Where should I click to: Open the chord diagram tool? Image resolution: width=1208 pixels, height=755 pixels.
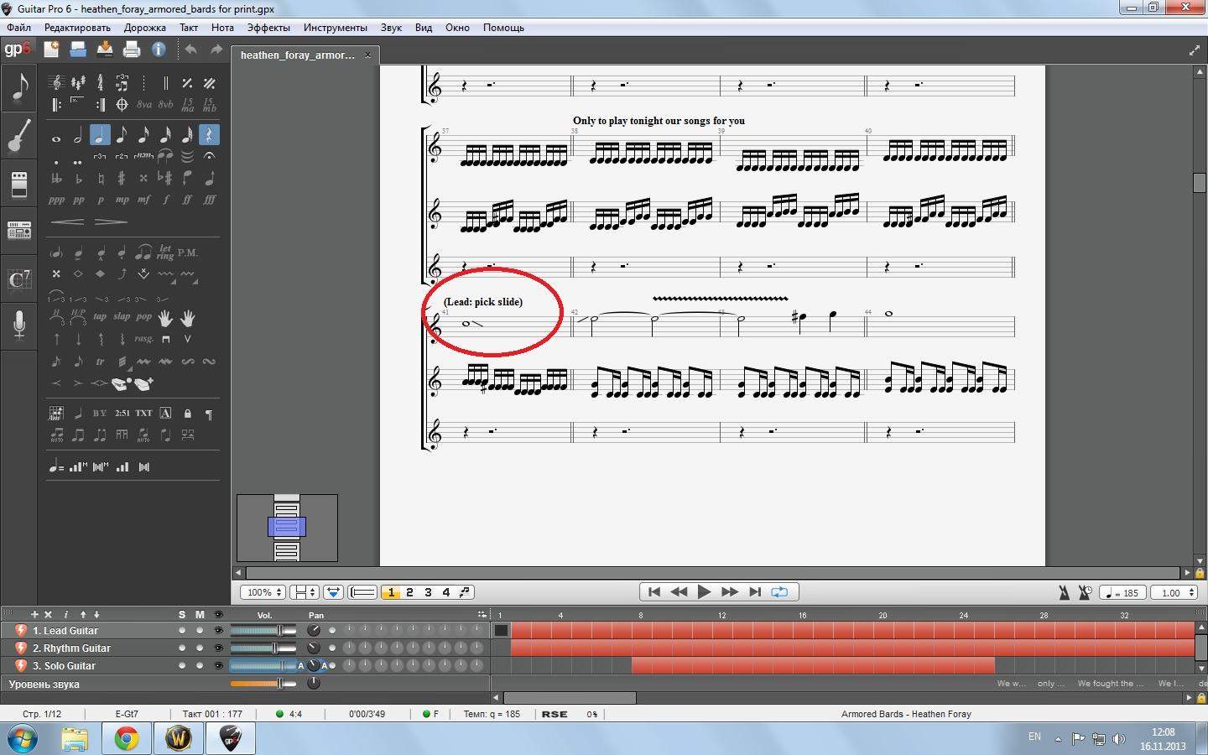point(56,413)
